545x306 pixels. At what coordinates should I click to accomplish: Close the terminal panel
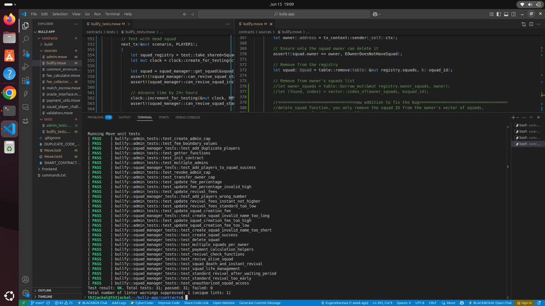pos(540,117)
